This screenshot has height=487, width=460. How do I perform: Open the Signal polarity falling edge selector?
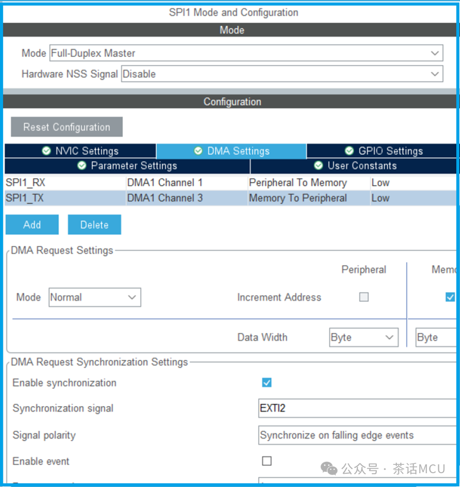[357, 435]
